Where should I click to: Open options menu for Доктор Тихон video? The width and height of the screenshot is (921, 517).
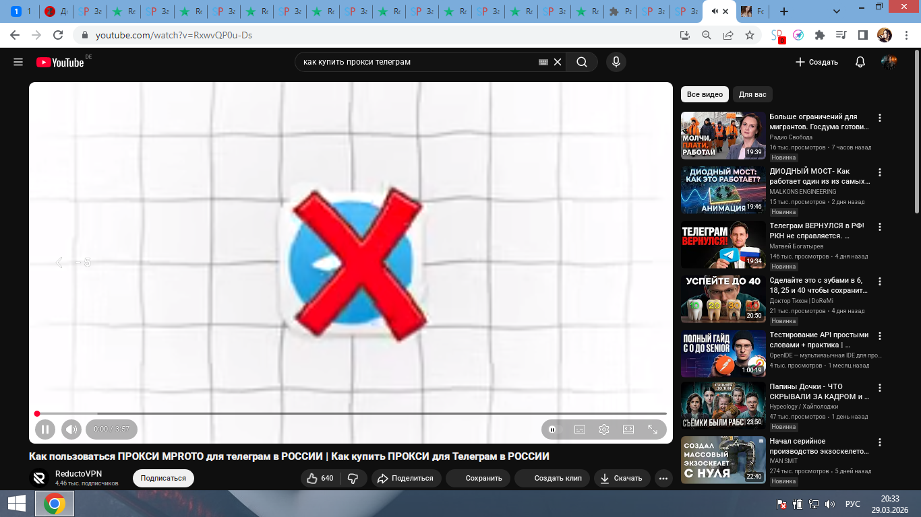879,281
